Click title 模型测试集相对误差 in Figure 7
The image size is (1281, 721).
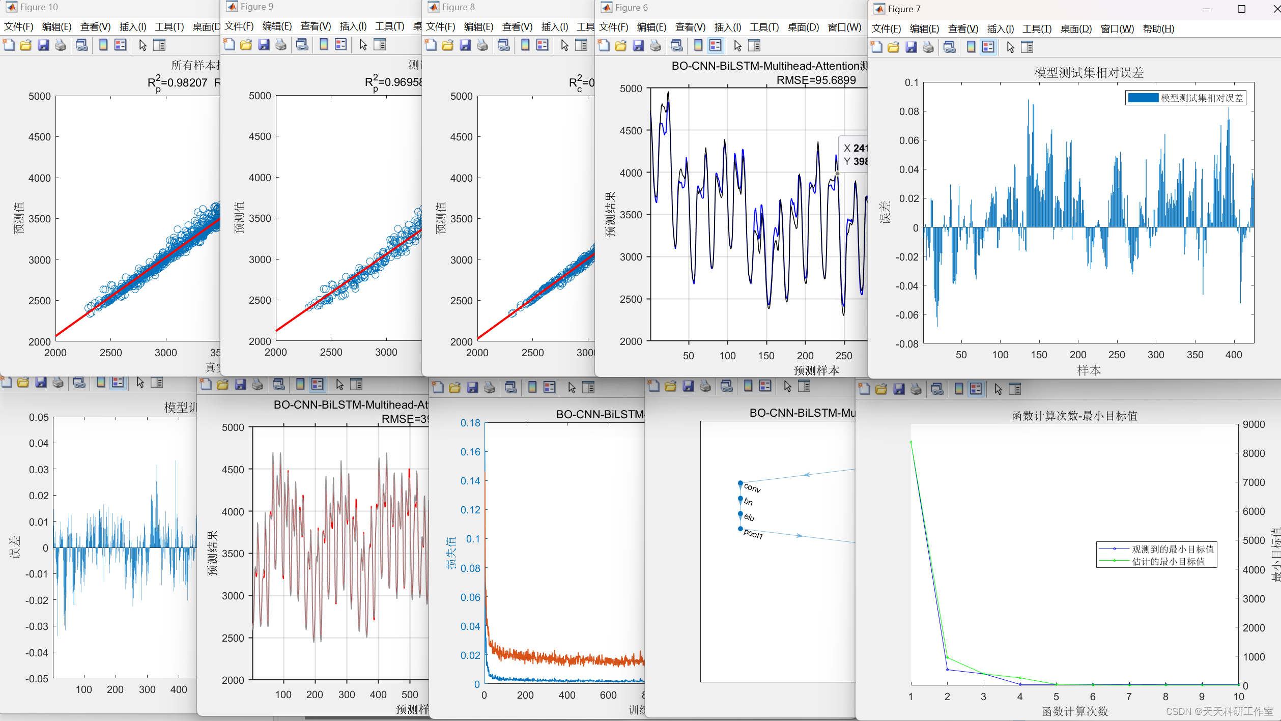point(1089,73)
